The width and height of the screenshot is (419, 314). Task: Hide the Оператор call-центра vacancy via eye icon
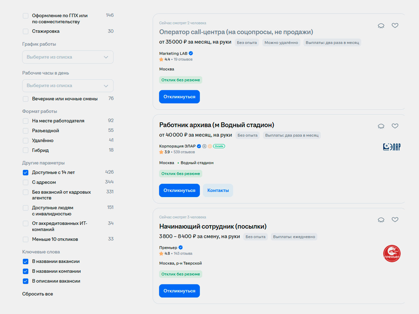[x=381, y=26]
